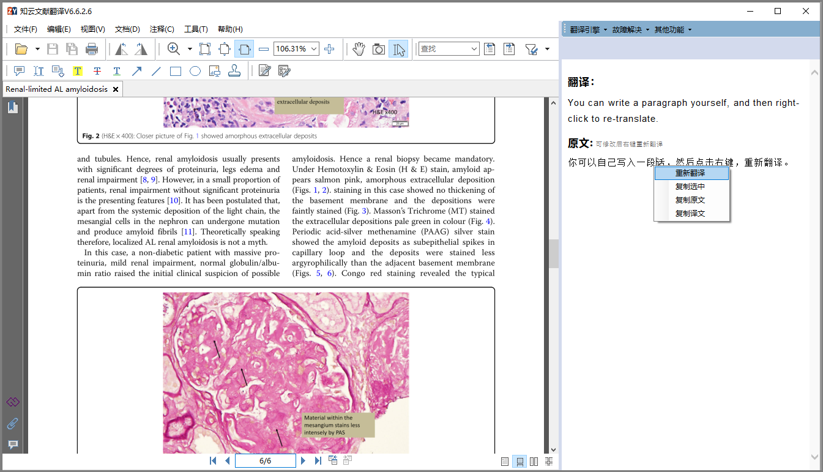Rotate page clockwise icon

[x=141, y=49]
